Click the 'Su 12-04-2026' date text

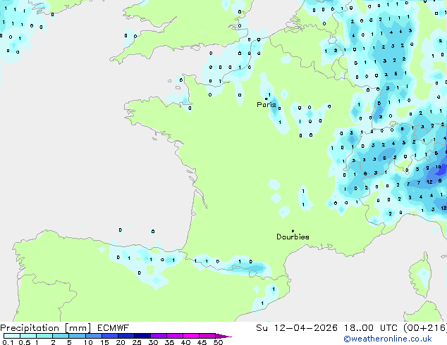297,328
